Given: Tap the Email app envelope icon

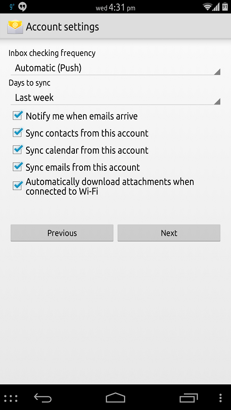Looking at the screenshot, I should click(15, 27).
